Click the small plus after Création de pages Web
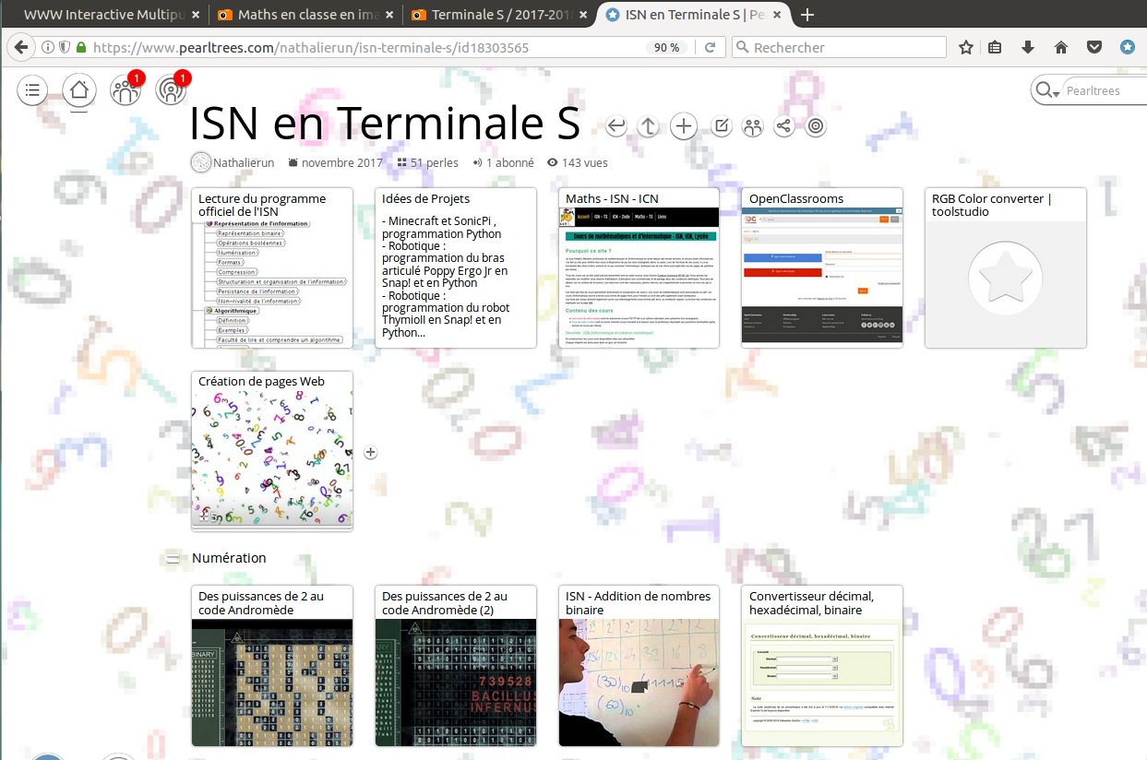The height and width of the screenshot is (760, 1147). 371,452
